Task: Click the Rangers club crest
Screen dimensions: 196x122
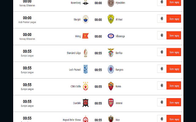Action: pyautogui.click(x=111, y=69)
